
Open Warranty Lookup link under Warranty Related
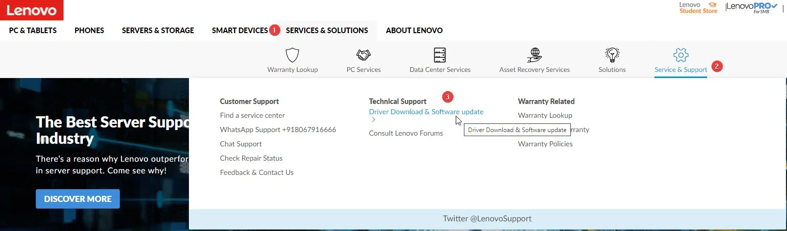coord(545,115)
